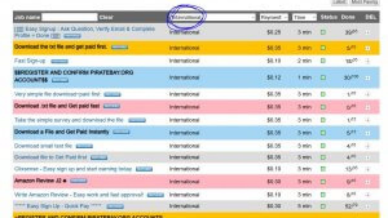
Task: Click the blue badge beside Fast Sign-up
Action: coord(59,61)
